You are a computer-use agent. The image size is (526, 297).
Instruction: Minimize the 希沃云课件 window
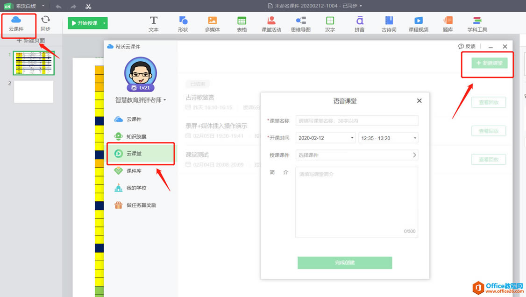(490, 47)
